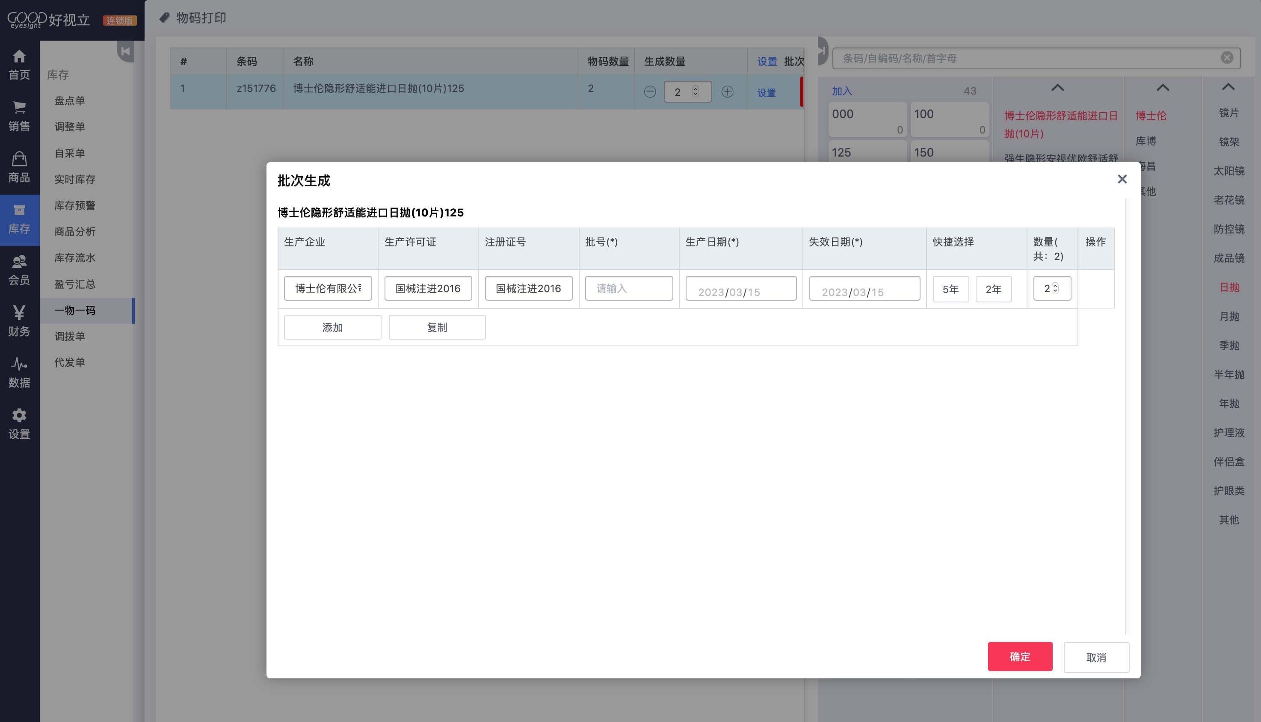
Task: Open 实时库存 menu item
Action: [x=75, y=180]
